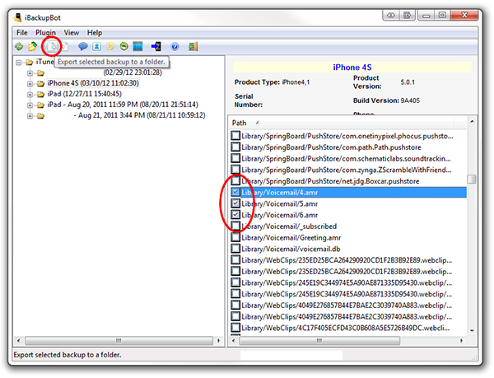494x378 pixels.
Task: Check the Library/Voicemail/Greeting.amr checkbox
Action: pyautogui.click(x=236, y=237)
